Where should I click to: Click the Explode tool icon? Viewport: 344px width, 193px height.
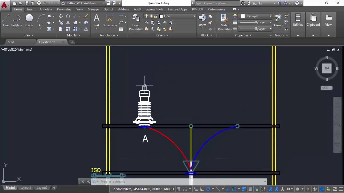86,23
